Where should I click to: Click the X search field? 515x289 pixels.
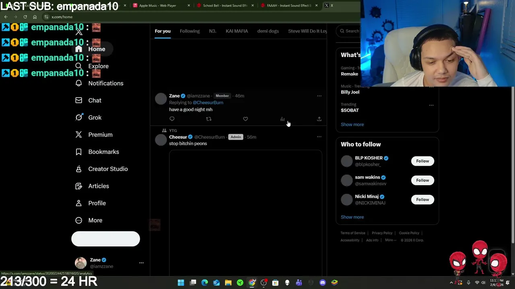click(348, 31)
